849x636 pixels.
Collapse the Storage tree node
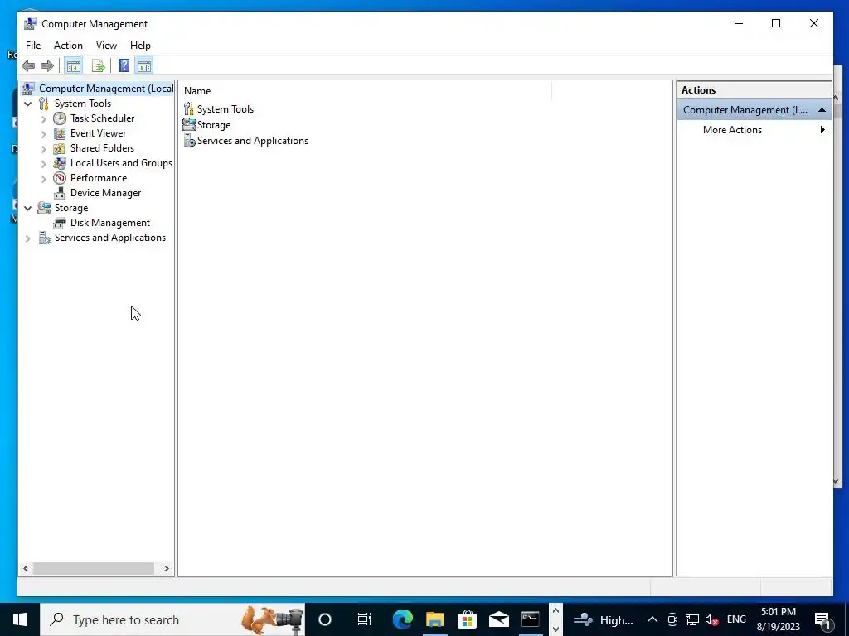27,208
